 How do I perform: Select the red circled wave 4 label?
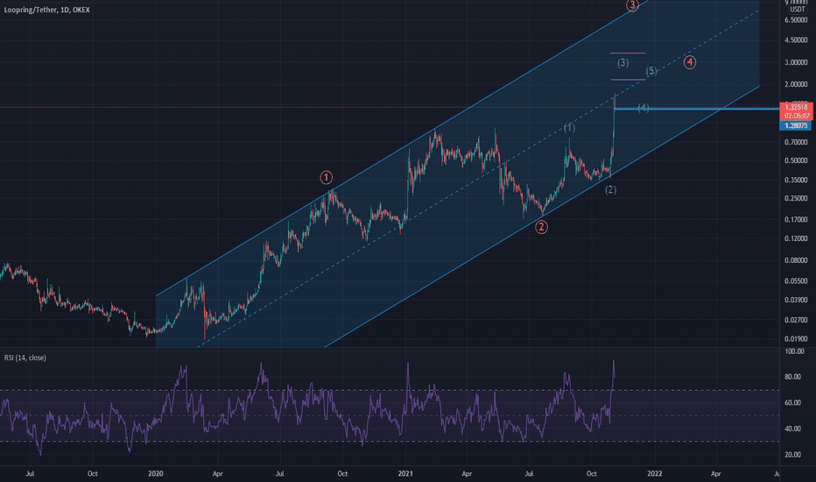[x=690, y=62]
